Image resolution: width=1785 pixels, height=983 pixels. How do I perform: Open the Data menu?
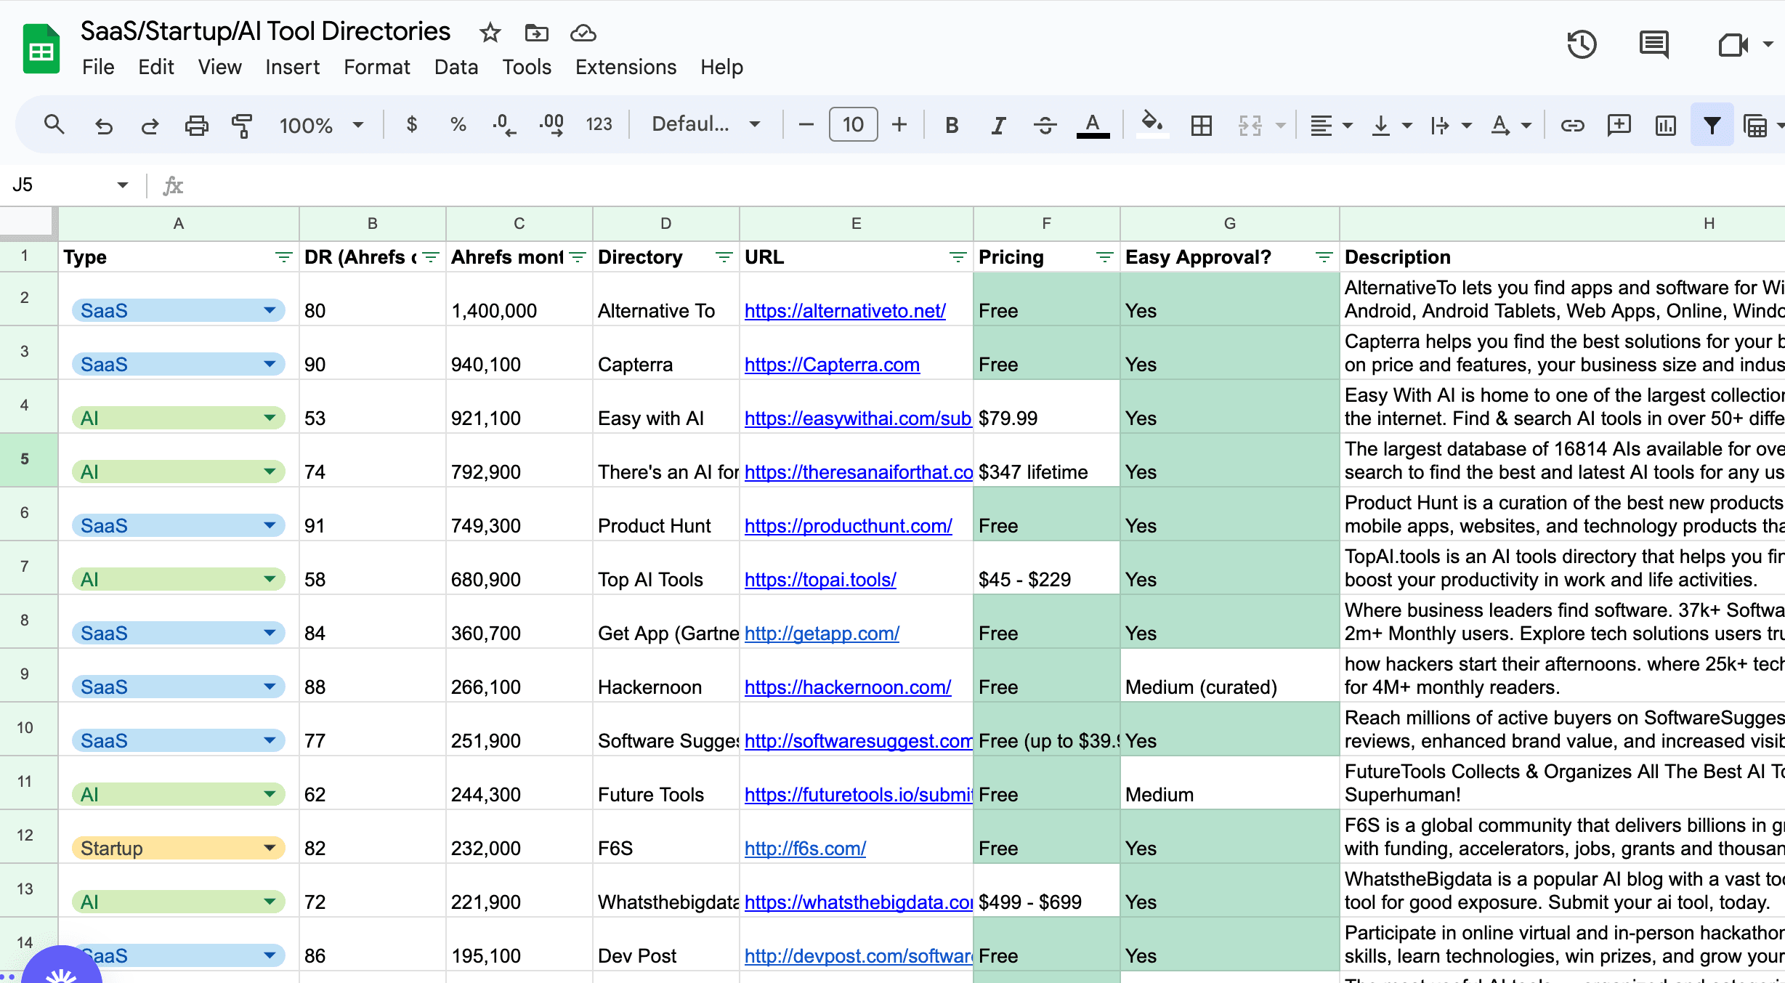tap(456, 67)
